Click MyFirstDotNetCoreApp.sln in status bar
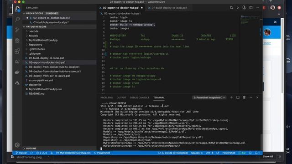Viewport: 292px width, 164px height. [x=73, y=153]
